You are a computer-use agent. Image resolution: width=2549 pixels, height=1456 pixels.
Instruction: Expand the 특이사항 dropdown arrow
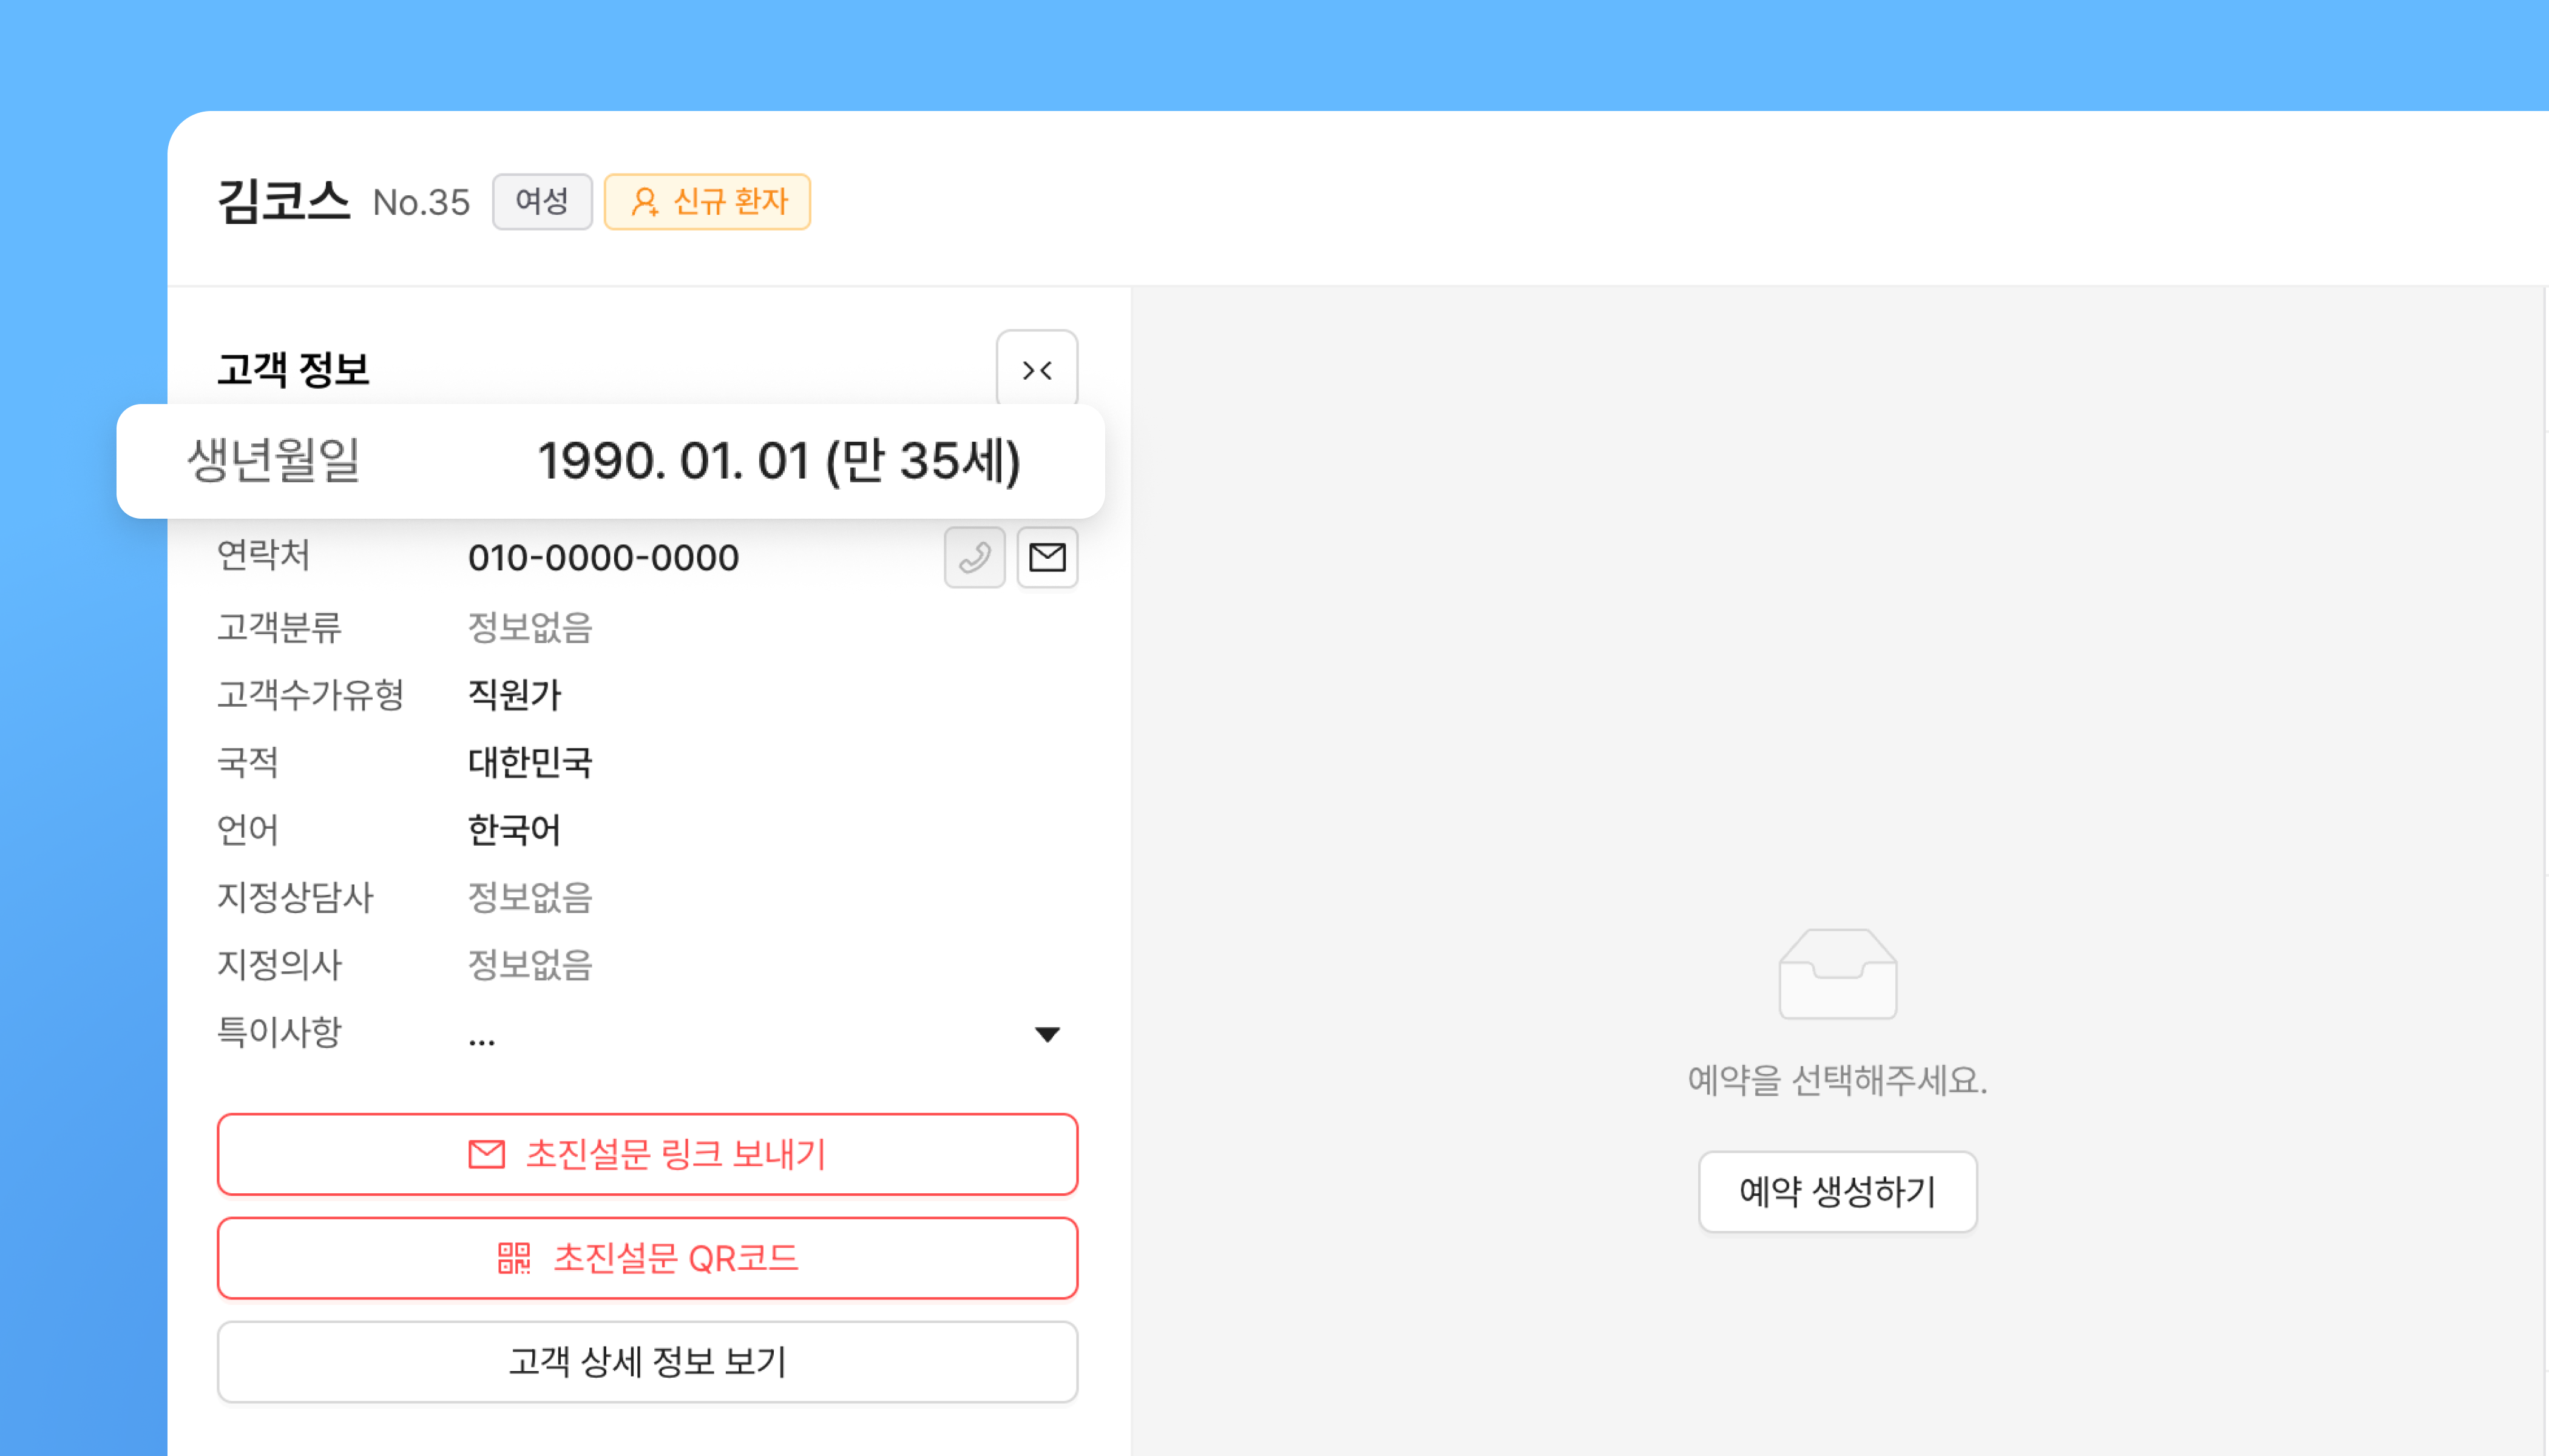pyautogui.click(x=1046, y=1034)
